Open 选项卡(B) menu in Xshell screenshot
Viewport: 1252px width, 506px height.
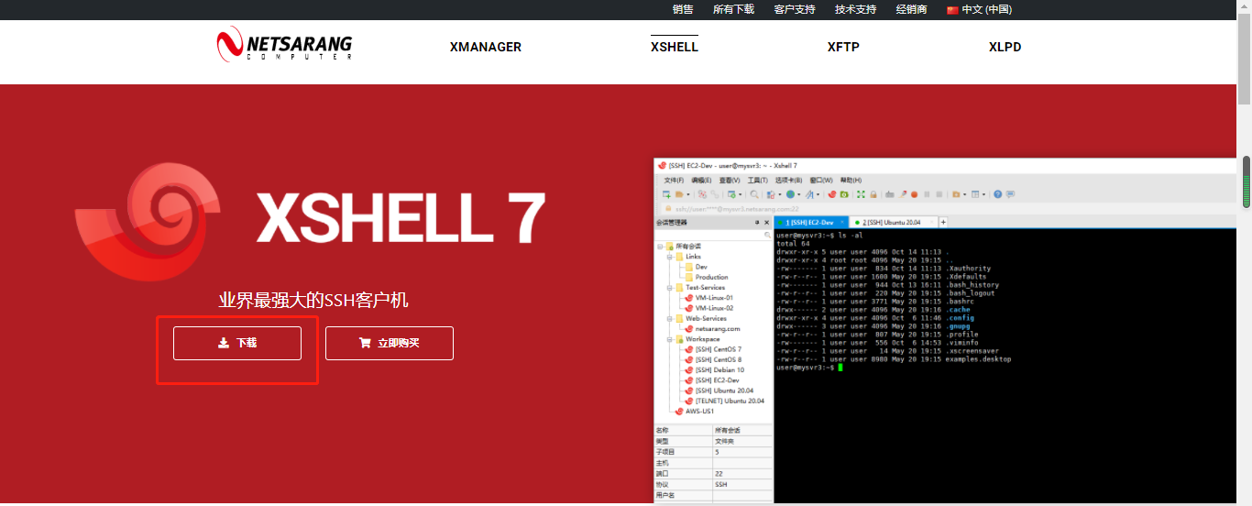click(x=788, y=180)
